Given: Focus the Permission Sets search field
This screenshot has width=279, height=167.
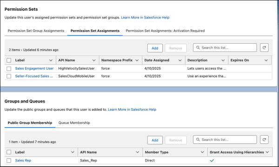Looking at the screenshot, I should 225,48.
